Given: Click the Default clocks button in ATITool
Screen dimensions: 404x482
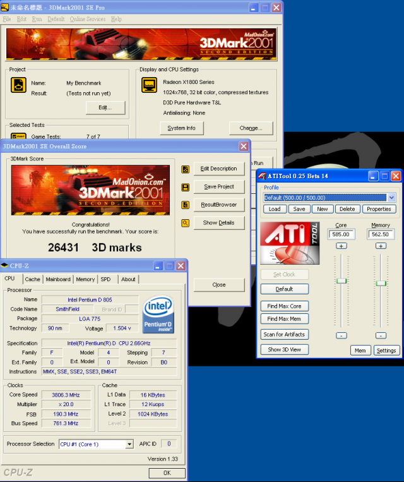Looking at the screenshot, I should 285,289.
